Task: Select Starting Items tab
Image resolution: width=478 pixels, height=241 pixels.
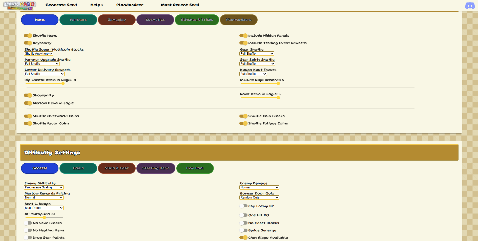Action: point(156,168)
